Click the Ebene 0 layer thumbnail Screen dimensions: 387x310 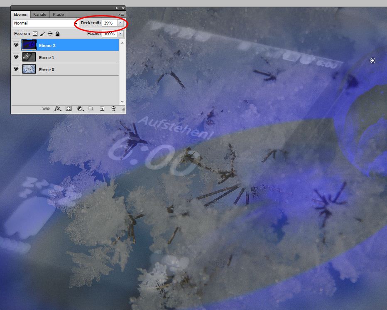click(x=29, y=69)
